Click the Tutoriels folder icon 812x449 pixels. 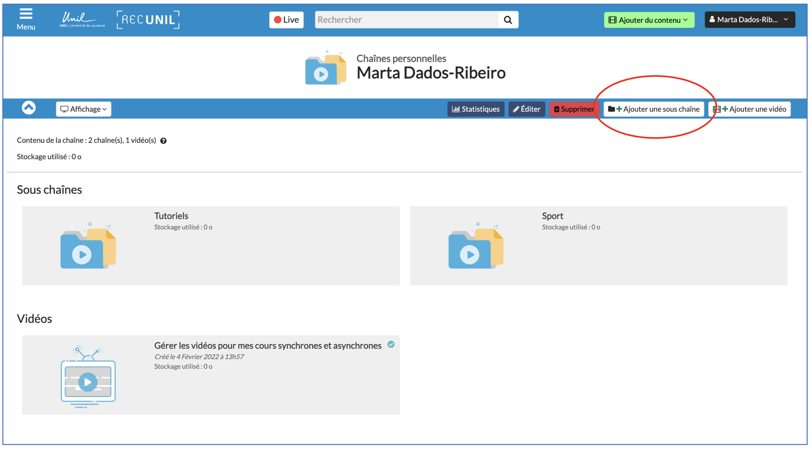[88, 246]
